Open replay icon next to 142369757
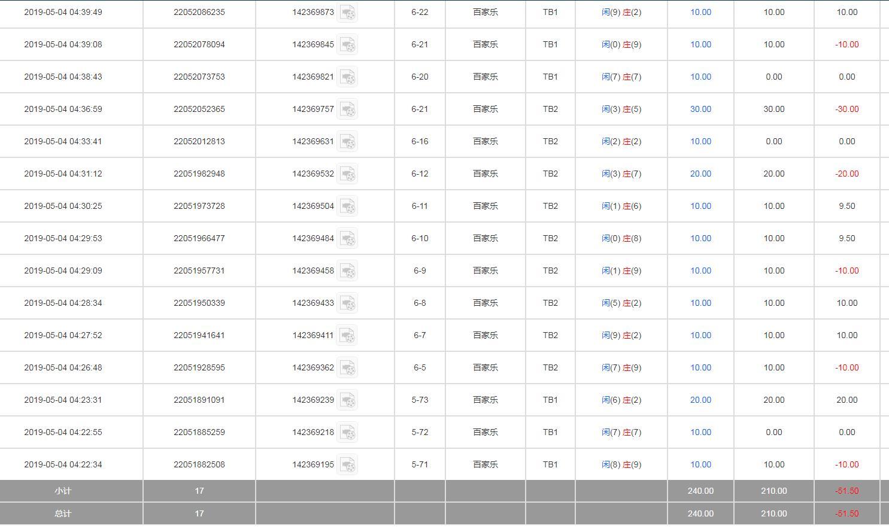Screen dimensions: 889x532 click(347, 110)
